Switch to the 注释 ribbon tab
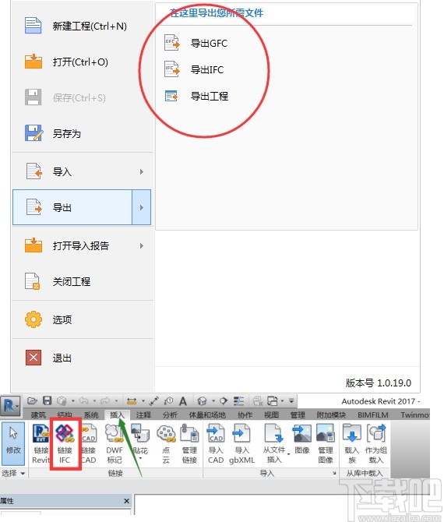This screenshot has width=444, height=522. 143,414
